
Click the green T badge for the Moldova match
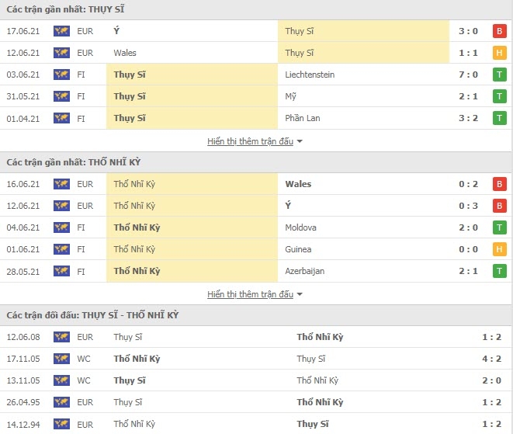click(499, 227)
